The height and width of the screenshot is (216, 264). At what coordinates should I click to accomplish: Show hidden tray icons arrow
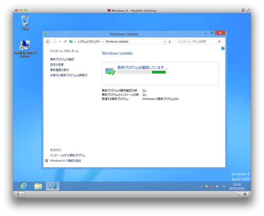201,186
